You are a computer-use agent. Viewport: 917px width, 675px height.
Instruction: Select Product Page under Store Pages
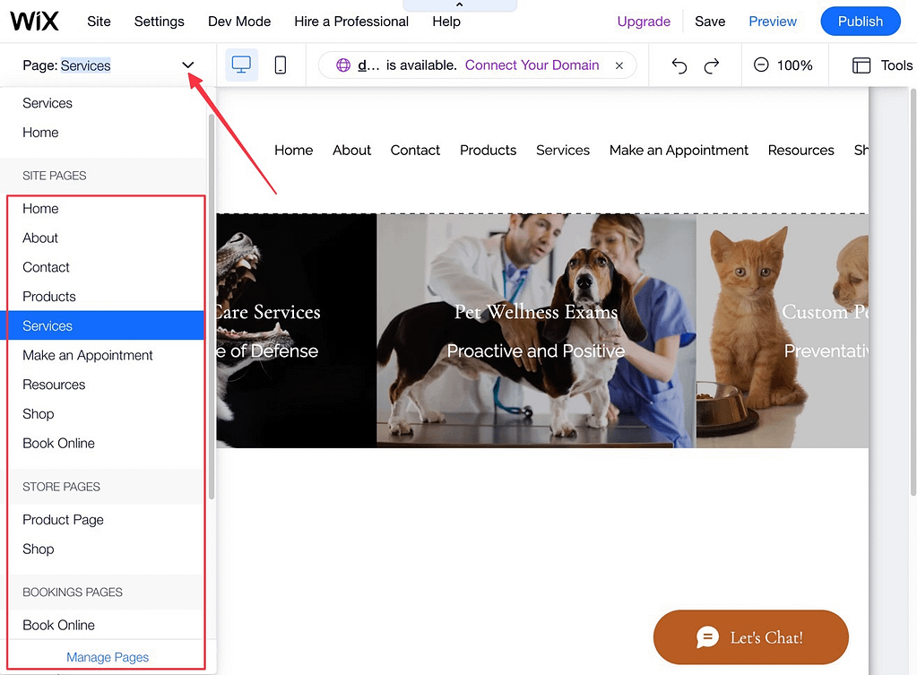click(x=105, y=519)
